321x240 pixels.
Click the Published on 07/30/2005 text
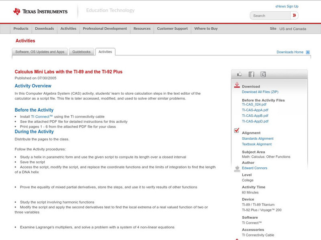click(x=35, y=78)
